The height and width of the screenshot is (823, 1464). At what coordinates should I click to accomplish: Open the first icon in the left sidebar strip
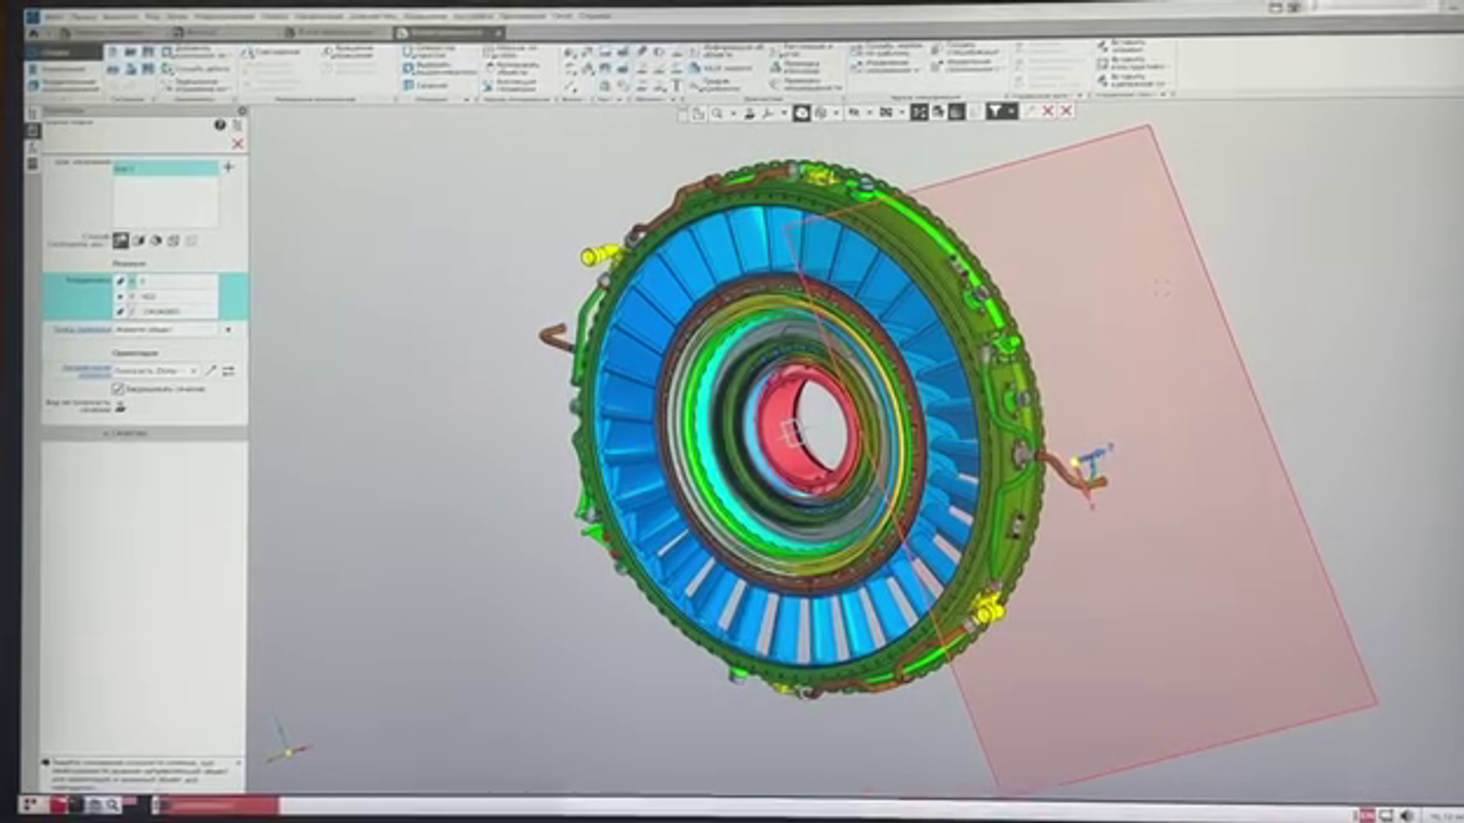pyautogui.click(x=32, y=113)
